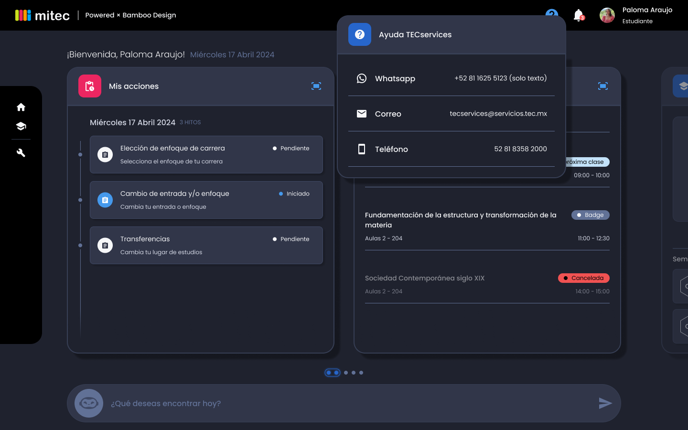Click the Mis acciones pink clipboard icon

90,86
